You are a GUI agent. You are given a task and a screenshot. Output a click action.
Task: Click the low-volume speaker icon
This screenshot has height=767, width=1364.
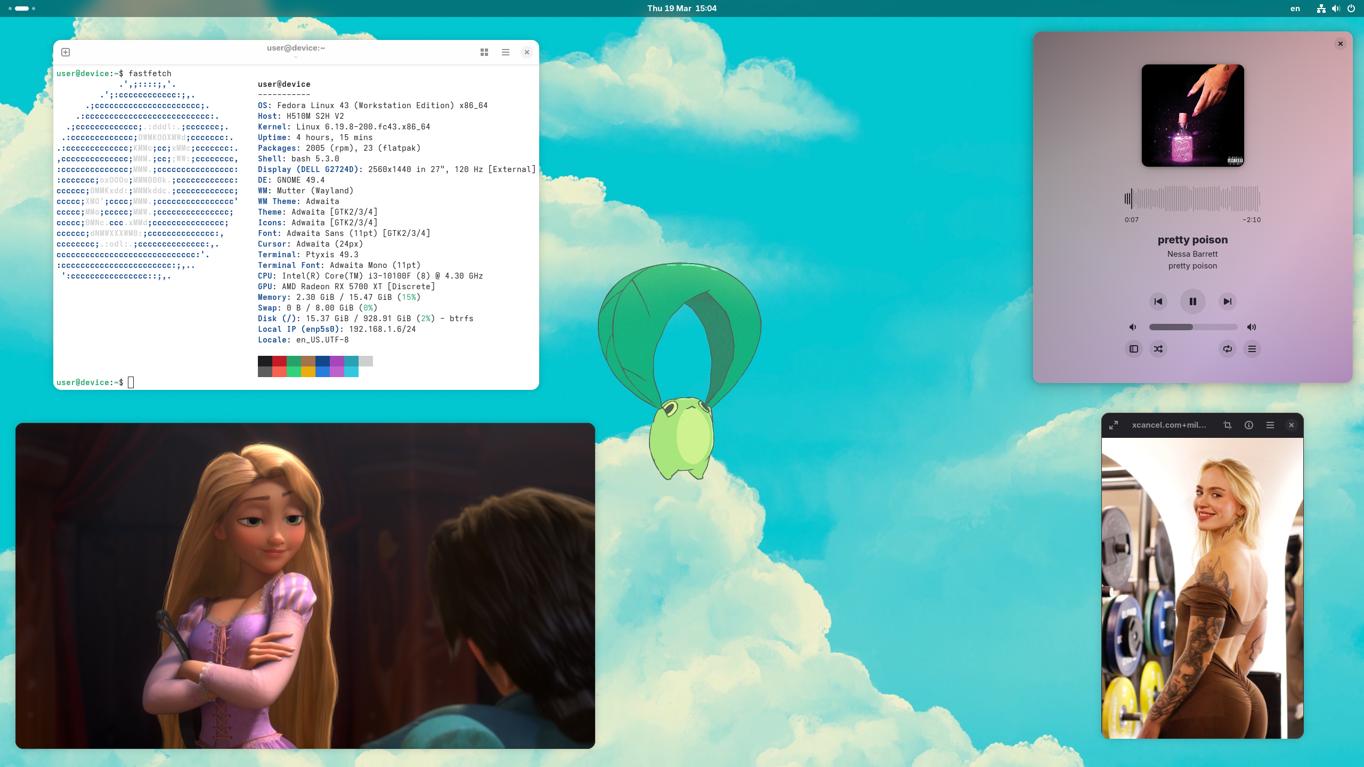[1132, 327]
